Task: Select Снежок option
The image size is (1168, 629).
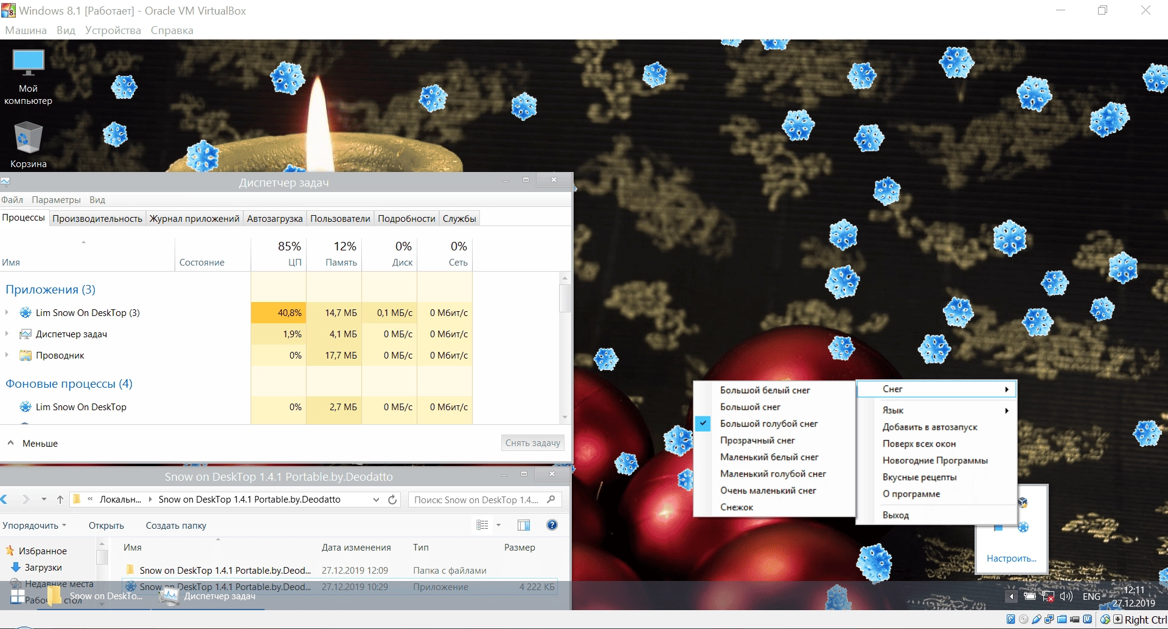Action: tap(774, 507)
